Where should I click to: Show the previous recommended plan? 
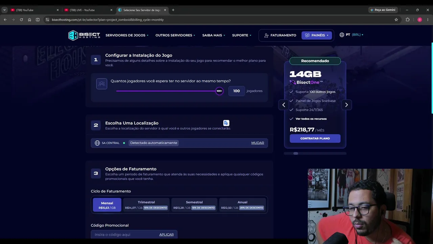point(284,105)
